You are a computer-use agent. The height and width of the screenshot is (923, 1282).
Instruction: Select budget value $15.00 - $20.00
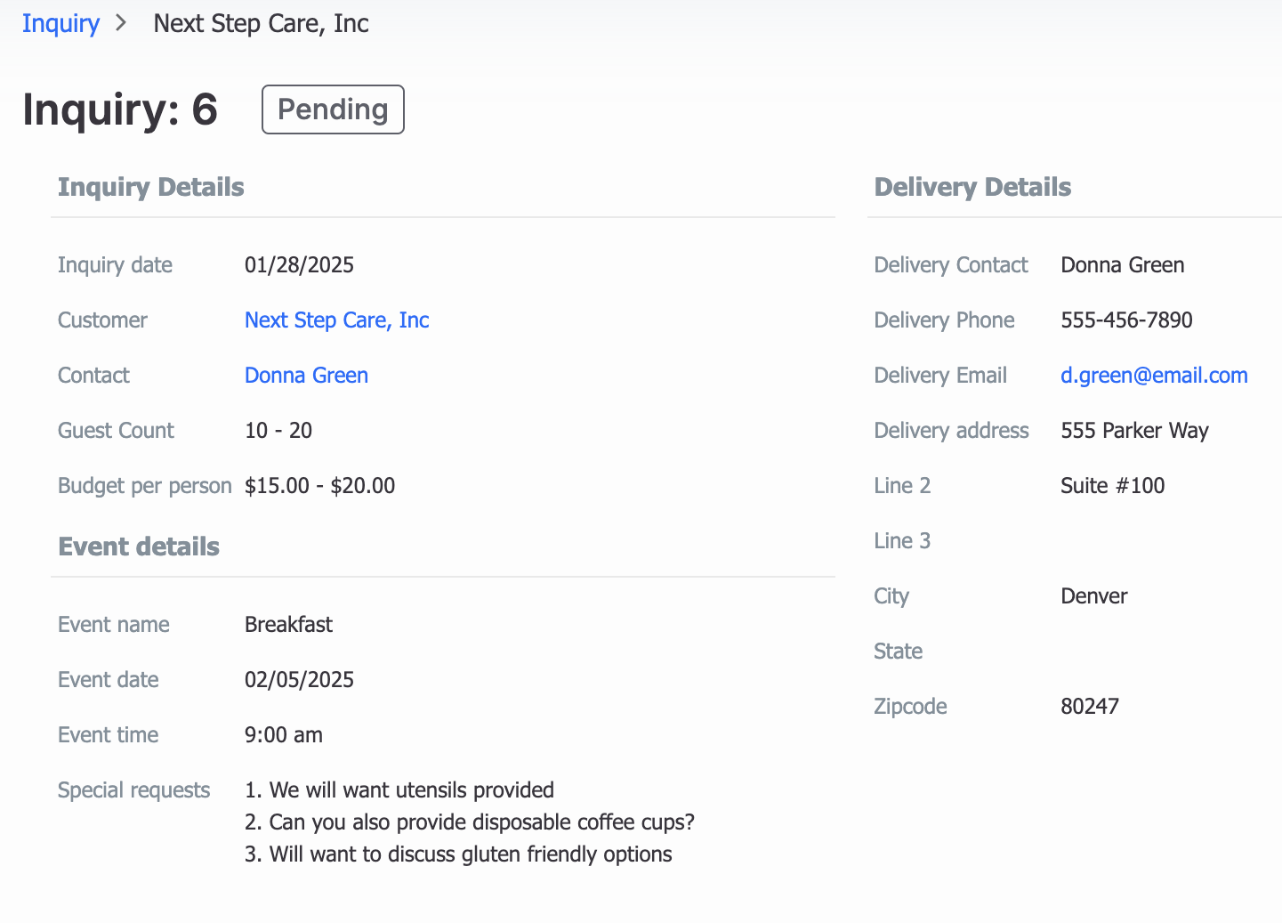coord(319,486)
